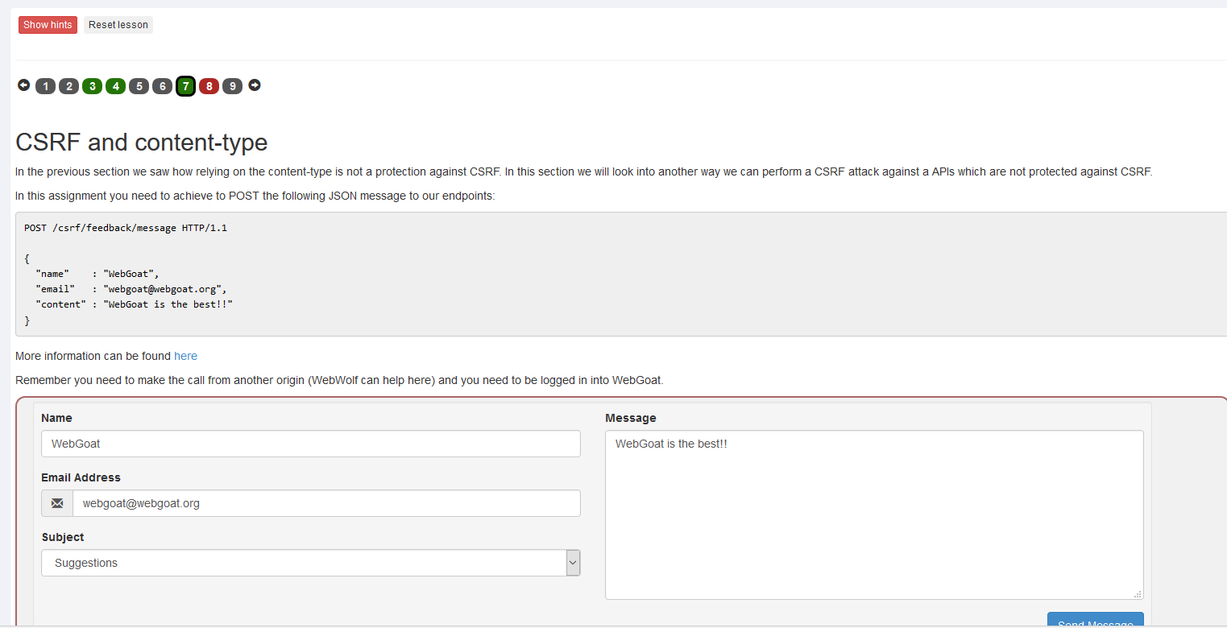Click the 'CSRF and content-type' heading
The width and height of the screenshot is (1227, 628).
pyautogui.click(x=142, y=143)
